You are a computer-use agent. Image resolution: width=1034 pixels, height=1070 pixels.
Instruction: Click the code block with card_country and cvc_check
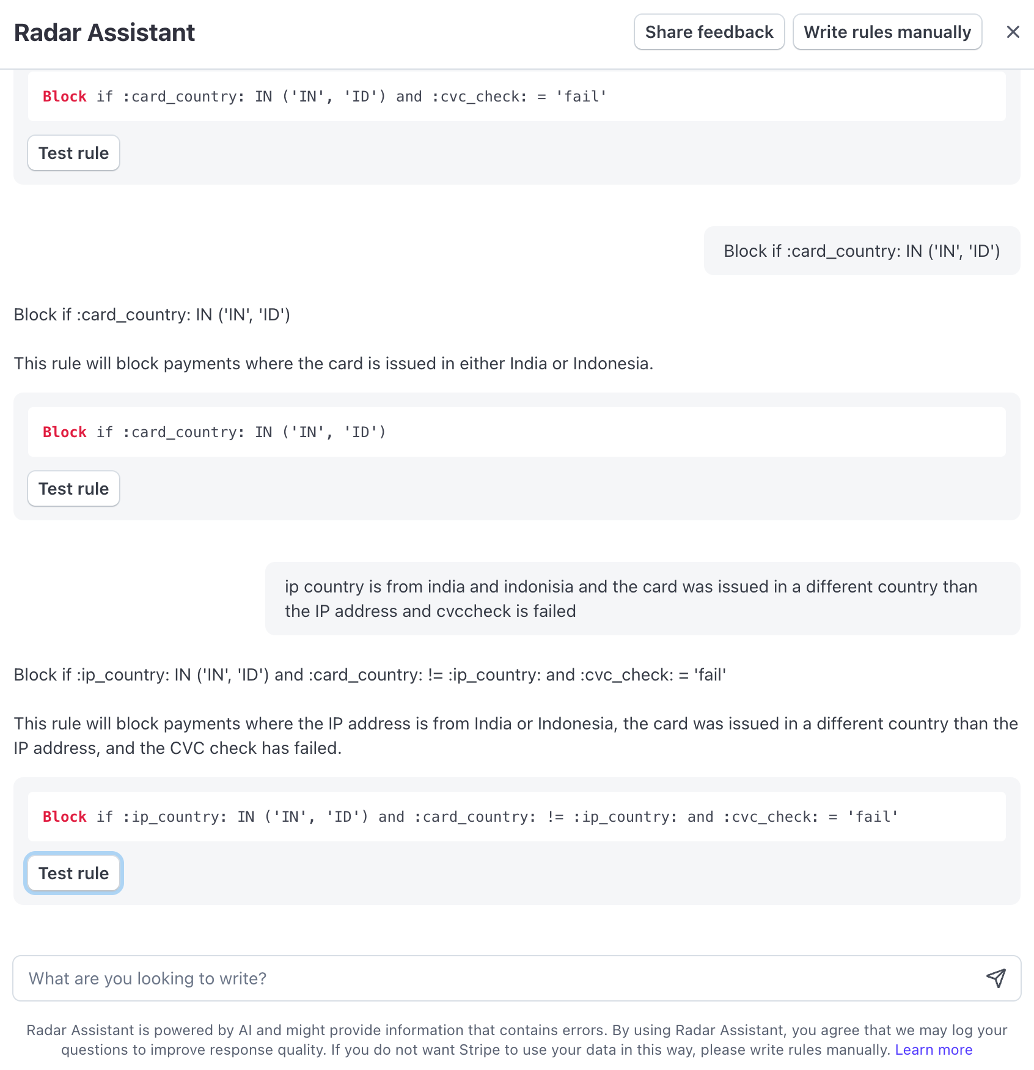coord(516,97)
